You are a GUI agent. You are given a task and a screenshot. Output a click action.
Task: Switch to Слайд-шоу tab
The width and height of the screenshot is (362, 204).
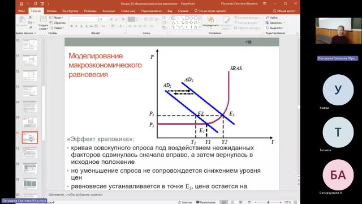[128, 11]
